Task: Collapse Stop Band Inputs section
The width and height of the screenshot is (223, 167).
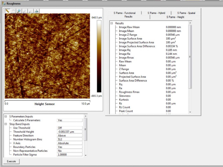Action: (x=6, y=124)
